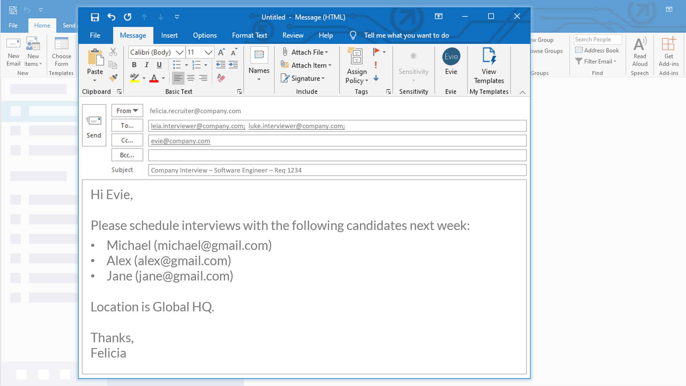Mark message High Importance exclamation icon
Viewport: 686px width, 386px height.
pyautogui.click(x=376, y=65)
